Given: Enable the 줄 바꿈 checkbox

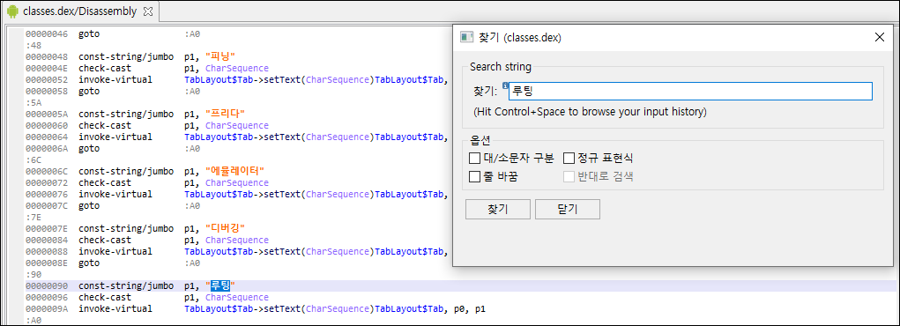Looking at the screenshot, I should pyautogui.click(x=474, y=177).
